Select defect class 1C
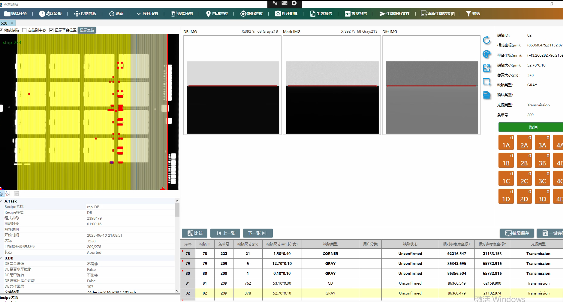The image size is (563, 302). tap(506, 178)
